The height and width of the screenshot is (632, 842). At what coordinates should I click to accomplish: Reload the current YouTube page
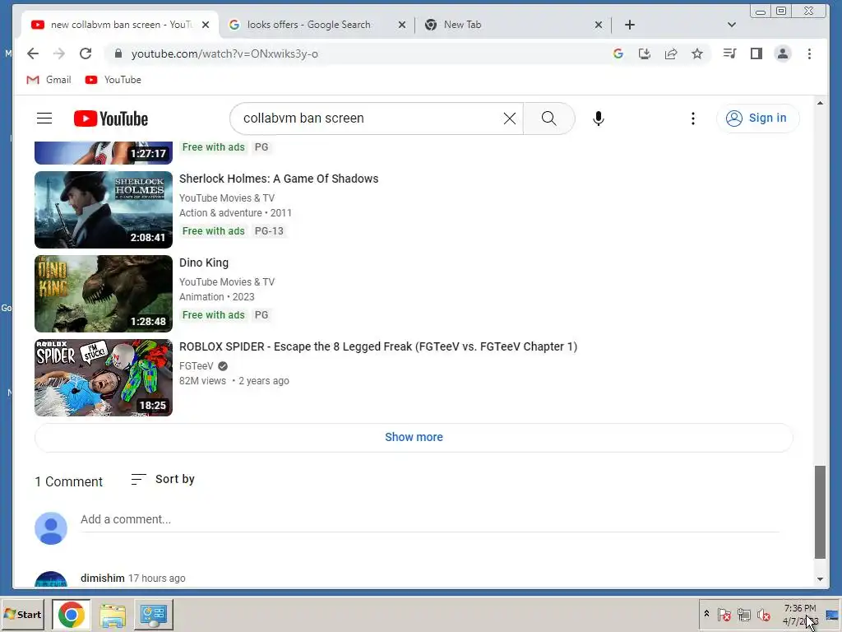click(86, 53)
